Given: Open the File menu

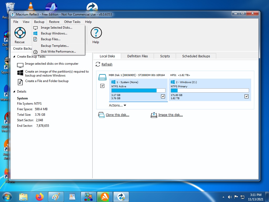Looking at the screenshot, I should 16,22.
